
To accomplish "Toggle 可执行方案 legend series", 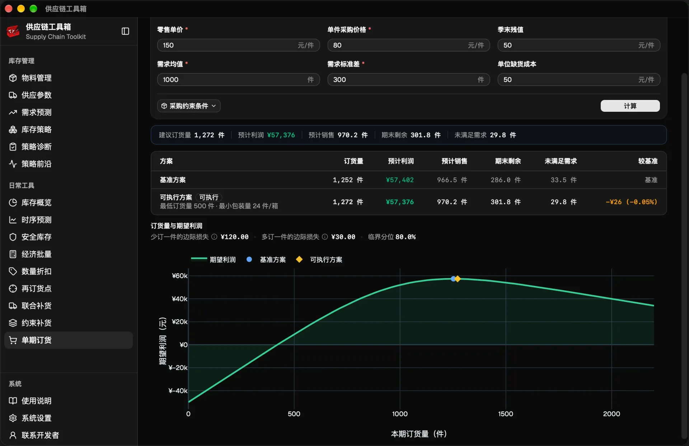I will point(319,259).
